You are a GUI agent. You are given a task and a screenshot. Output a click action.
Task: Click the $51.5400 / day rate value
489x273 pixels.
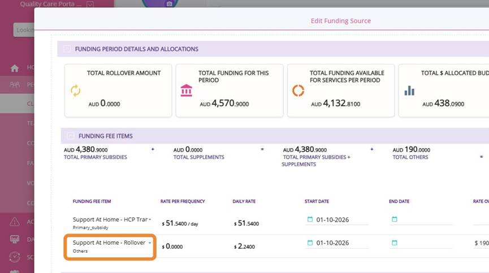coord(180,223)
